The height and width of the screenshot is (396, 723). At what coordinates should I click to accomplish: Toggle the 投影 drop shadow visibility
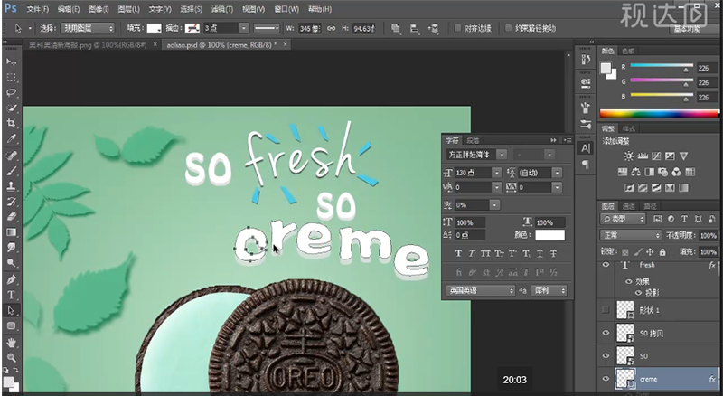coord(639,293)
